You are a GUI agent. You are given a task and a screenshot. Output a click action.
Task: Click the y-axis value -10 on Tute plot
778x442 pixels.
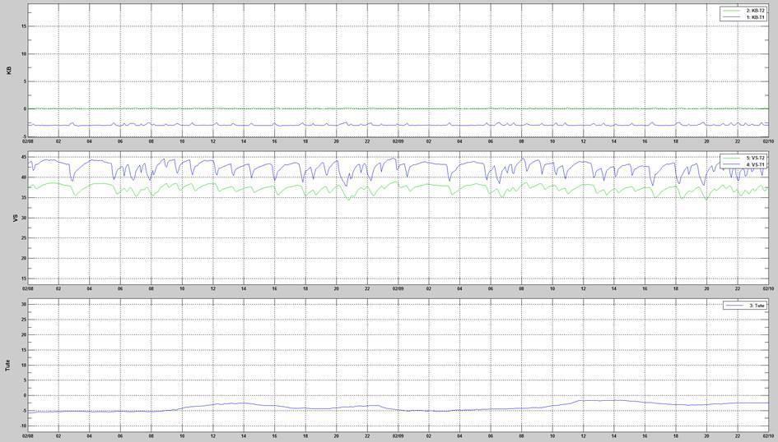point(22,426)
